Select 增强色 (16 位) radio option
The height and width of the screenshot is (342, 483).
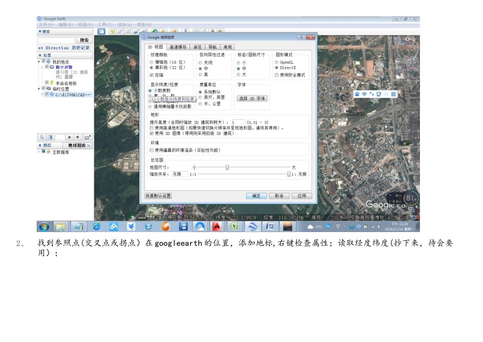pyautogui.click(x=151, y=62)
